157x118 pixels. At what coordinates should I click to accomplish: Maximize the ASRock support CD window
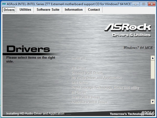pyautogui.click(x=144, y=4)
